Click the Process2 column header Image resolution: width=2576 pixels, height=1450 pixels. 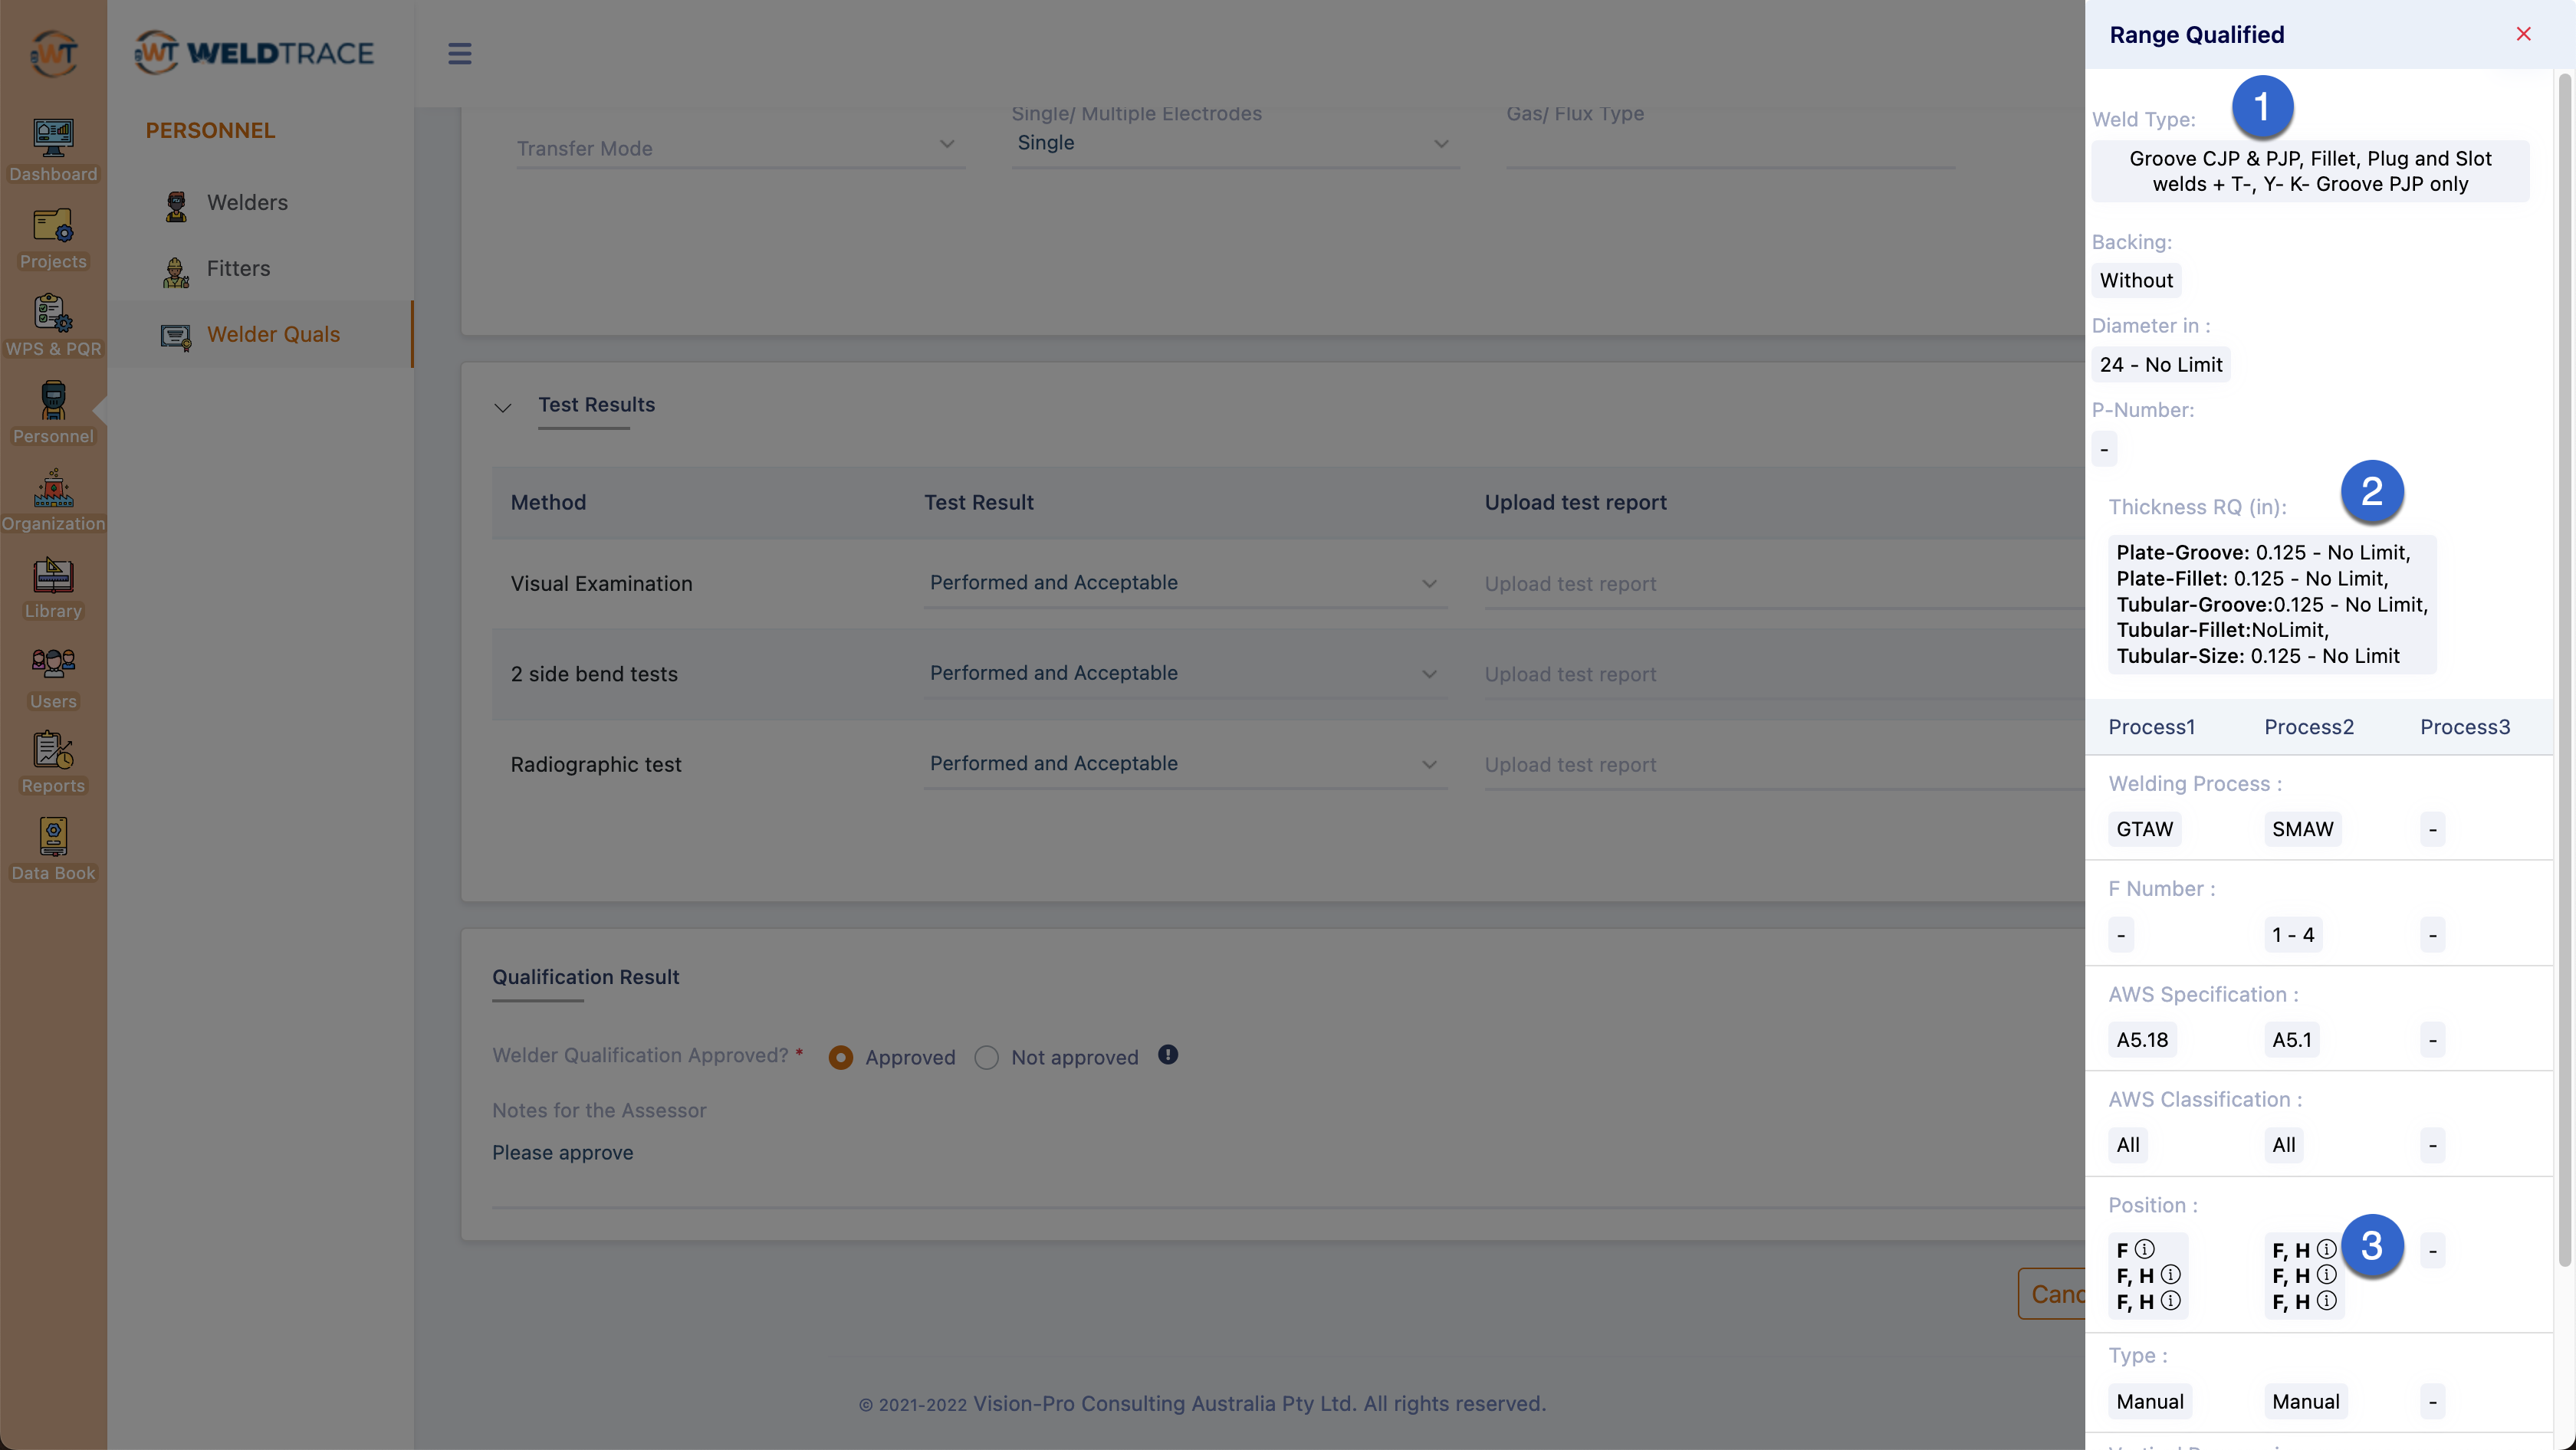tap(2308, 727)
